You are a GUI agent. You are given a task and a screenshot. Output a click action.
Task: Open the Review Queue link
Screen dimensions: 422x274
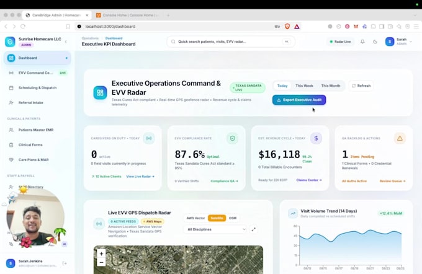[392, 181]
